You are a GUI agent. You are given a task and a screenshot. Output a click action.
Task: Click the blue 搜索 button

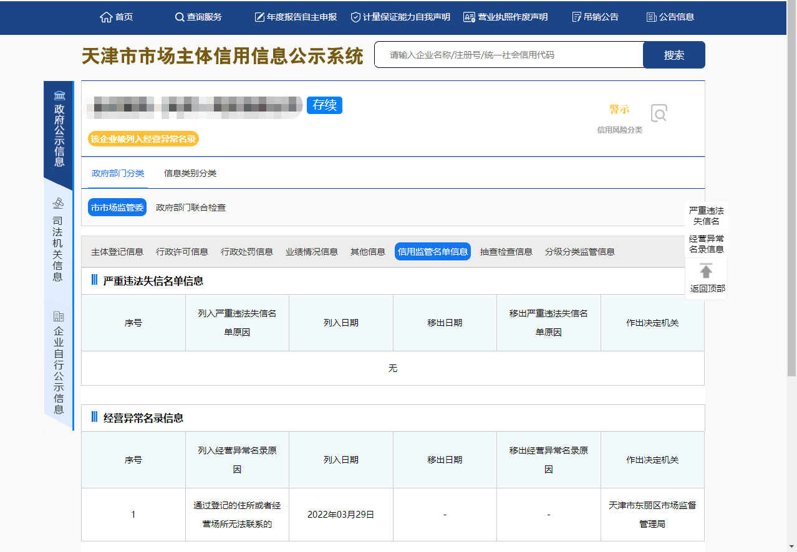pyautogui.click(x=674, y=55)
